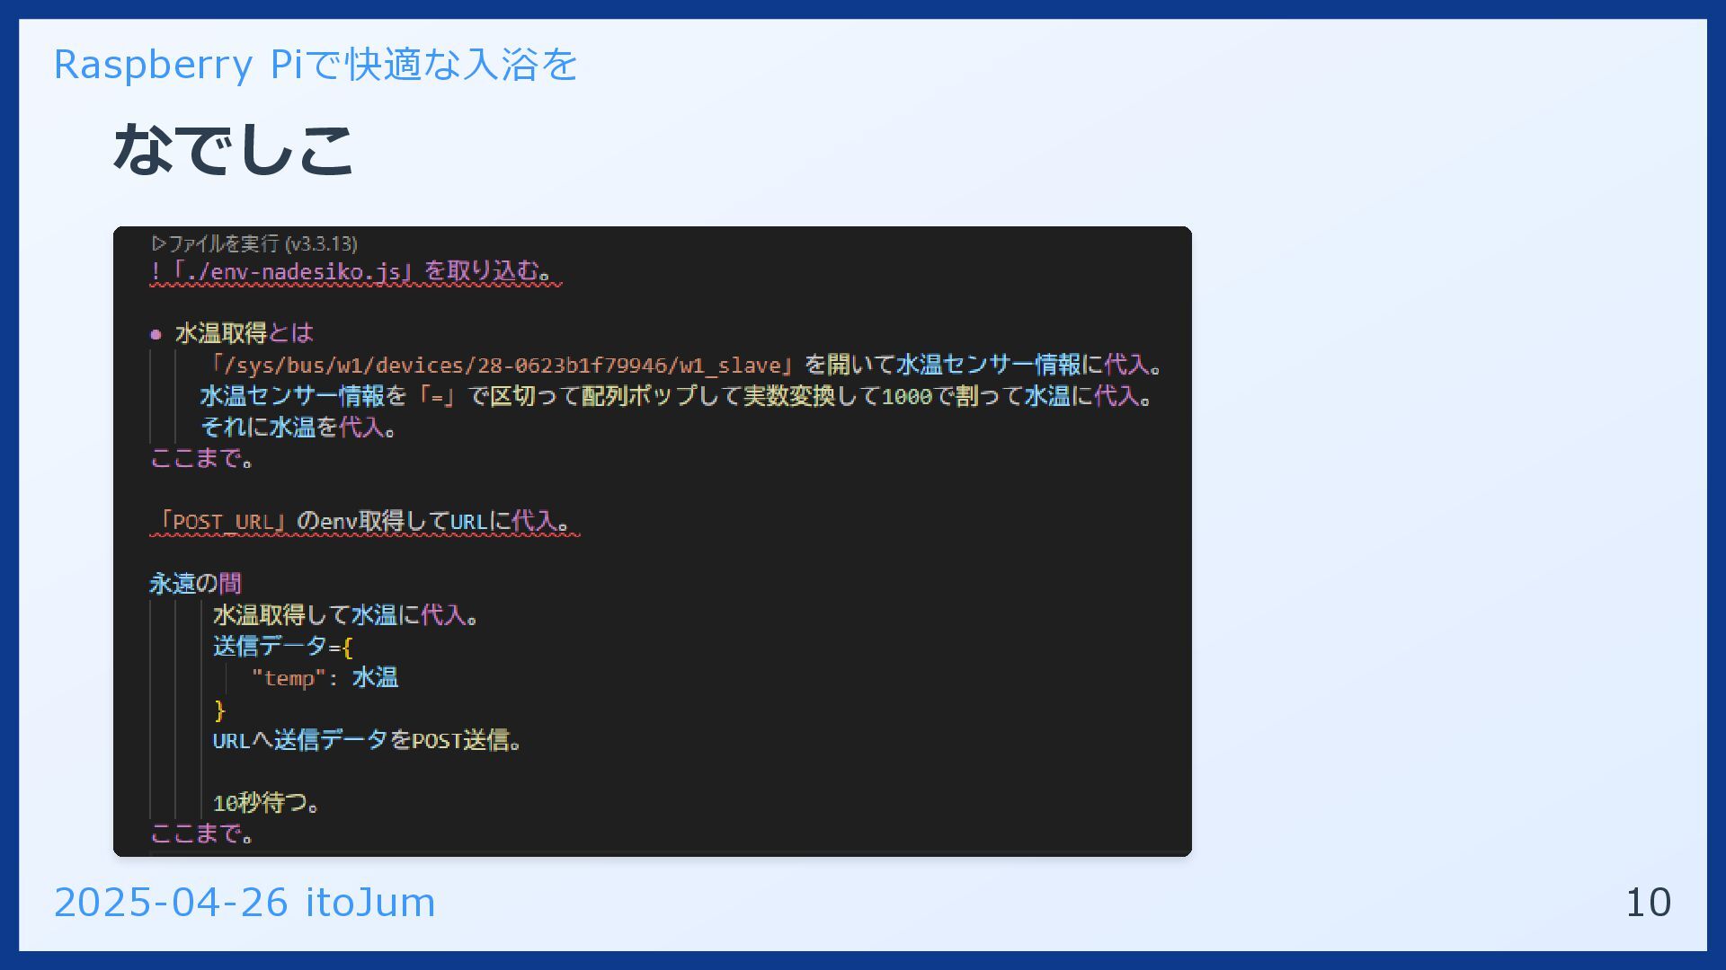The image size is (1726, 970).
Task: Click the /sys/bus/w1/devices sensor path string
Action: (x=499, y=365)
